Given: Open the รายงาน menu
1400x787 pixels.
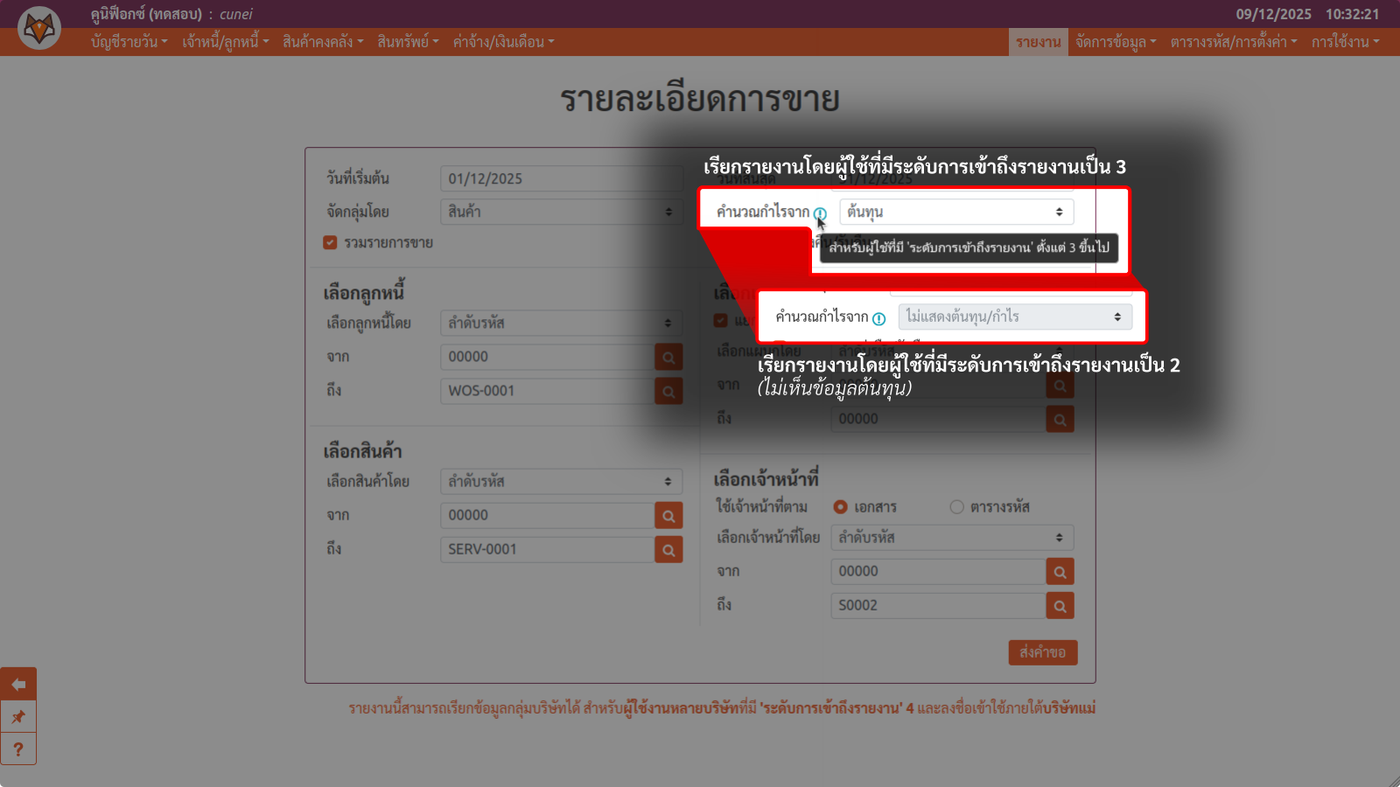Looking at the screenshot, I should [x=1038, y=42].
